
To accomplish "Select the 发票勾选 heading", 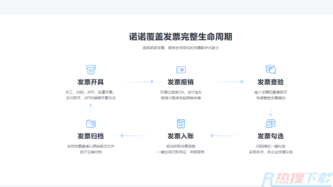I will 271,136.
